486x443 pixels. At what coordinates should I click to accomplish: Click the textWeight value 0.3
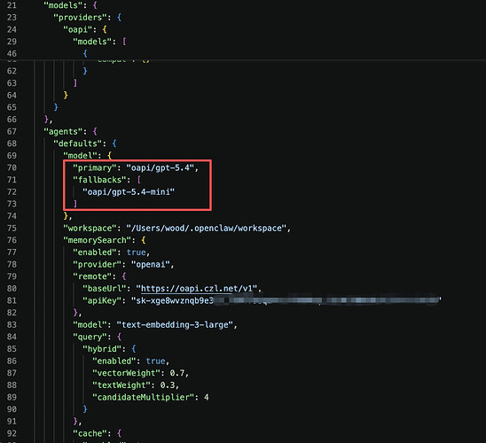[x=168, y=385]
